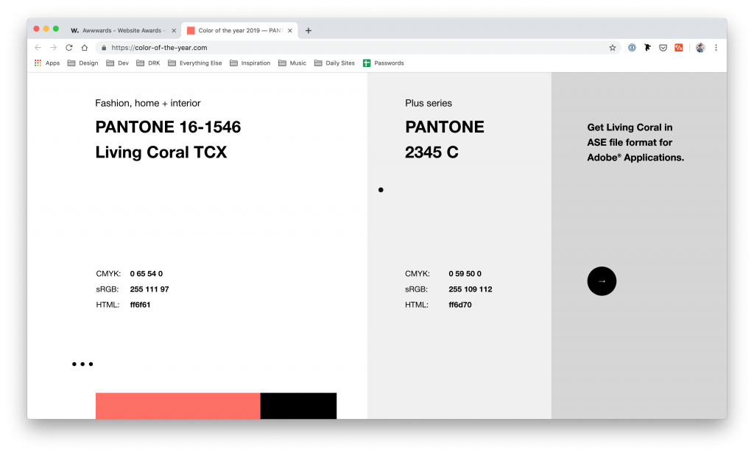
Task: Open the Music bookmarks folder
Action: click(292, 63)
